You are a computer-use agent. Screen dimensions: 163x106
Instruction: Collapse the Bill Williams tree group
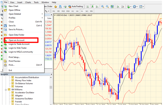(x=6, y=90)
